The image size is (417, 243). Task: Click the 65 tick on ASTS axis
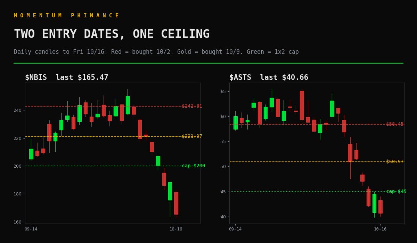click(x=223, y=91)
